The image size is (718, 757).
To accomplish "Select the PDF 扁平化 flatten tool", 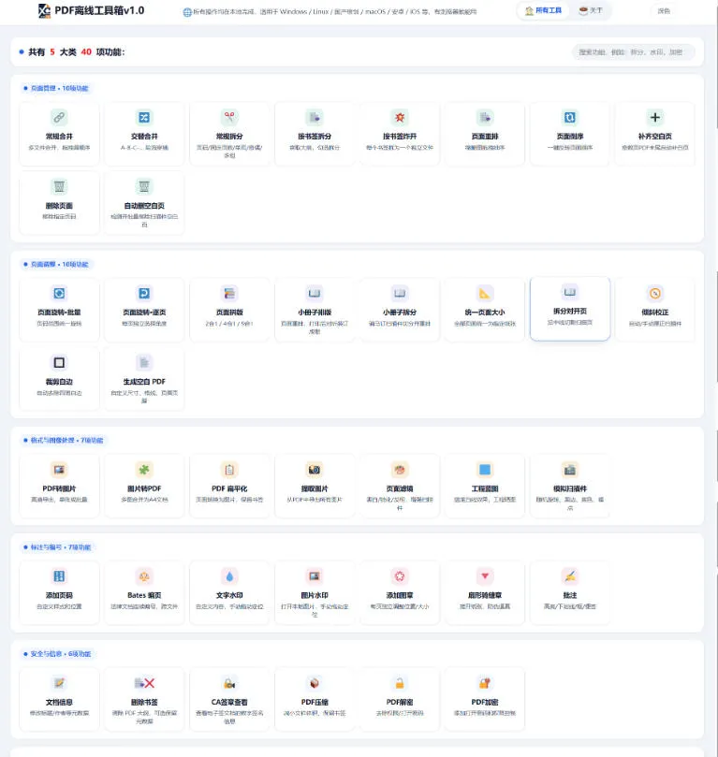I will (x=229, y=487).
